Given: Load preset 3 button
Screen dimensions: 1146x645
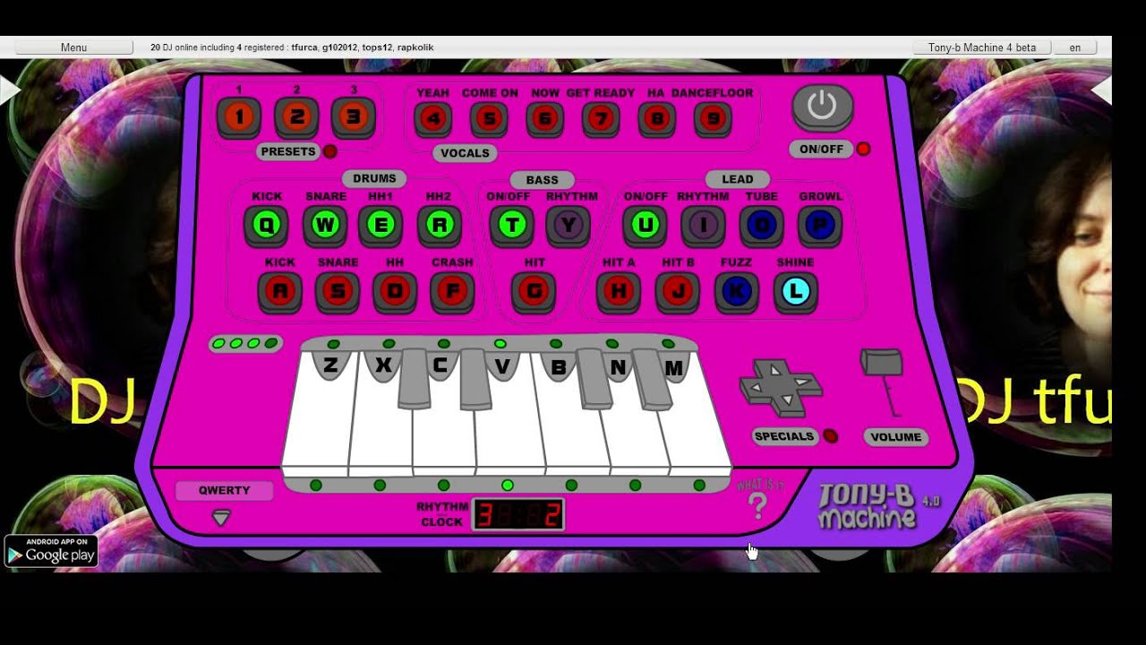Looking at the screenshot, I should click(x=354, y=116).
